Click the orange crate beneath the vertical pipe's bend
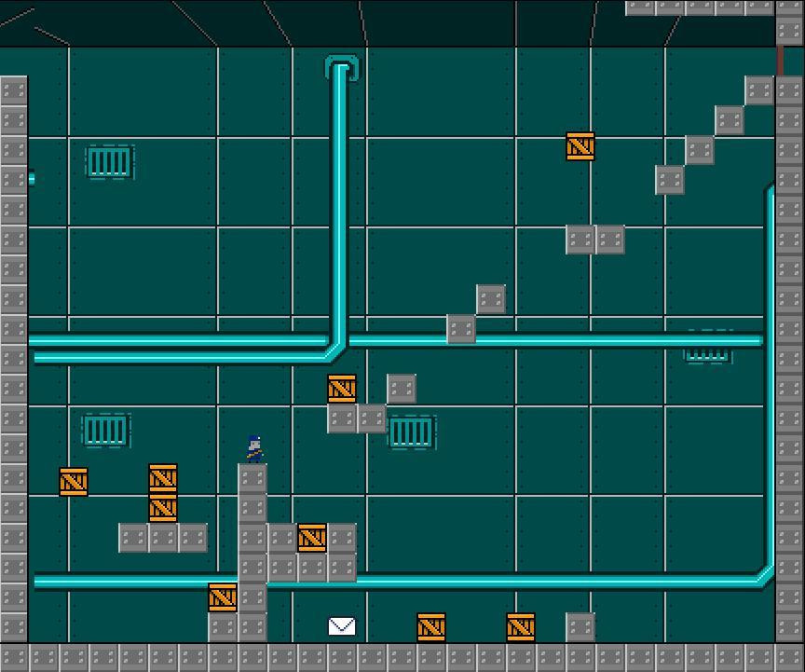Screen dimensions: 805x672 click(x=342, y=389)
